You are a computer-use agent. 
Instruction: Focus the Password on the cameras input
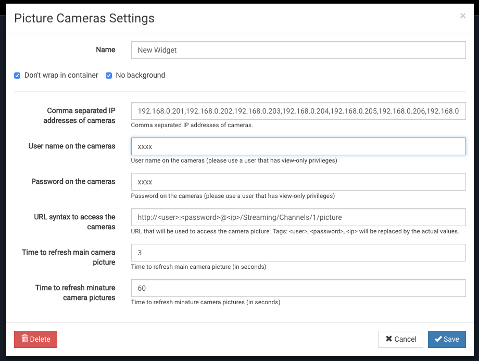[298, 182]
